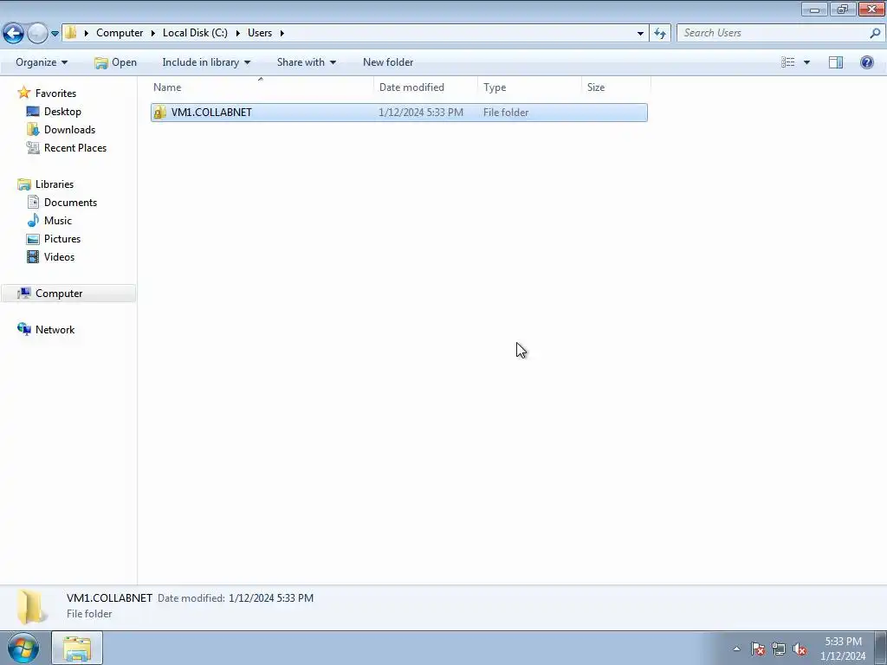Select Libraries in the navigation pane
Viewport: 887px width, 665px height.
(55, 184)
